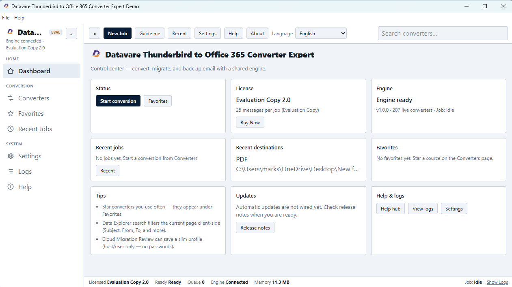
Task: Click the Data Explorer search tip
Action: (x=161, y=227)
